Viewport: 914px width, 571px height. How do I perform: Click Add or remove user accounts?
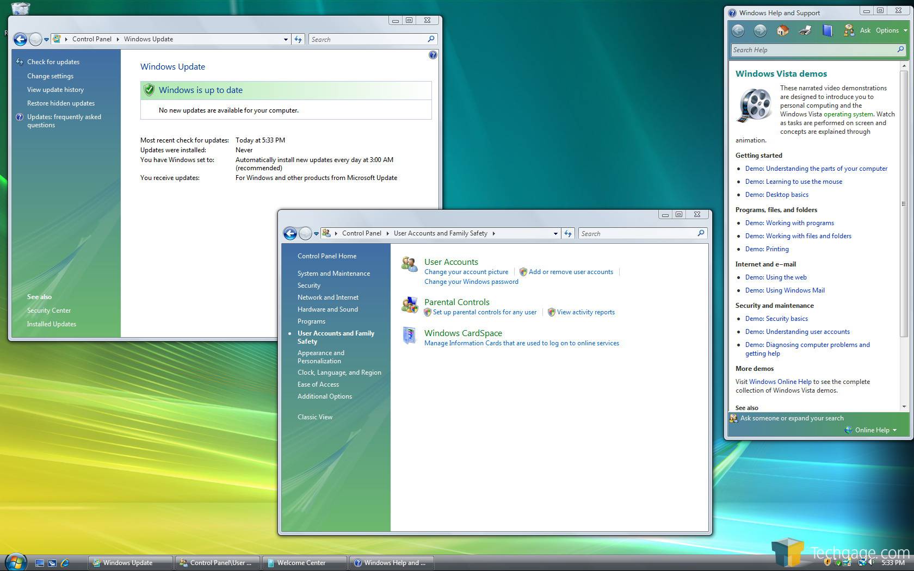[x=571, y=272]
